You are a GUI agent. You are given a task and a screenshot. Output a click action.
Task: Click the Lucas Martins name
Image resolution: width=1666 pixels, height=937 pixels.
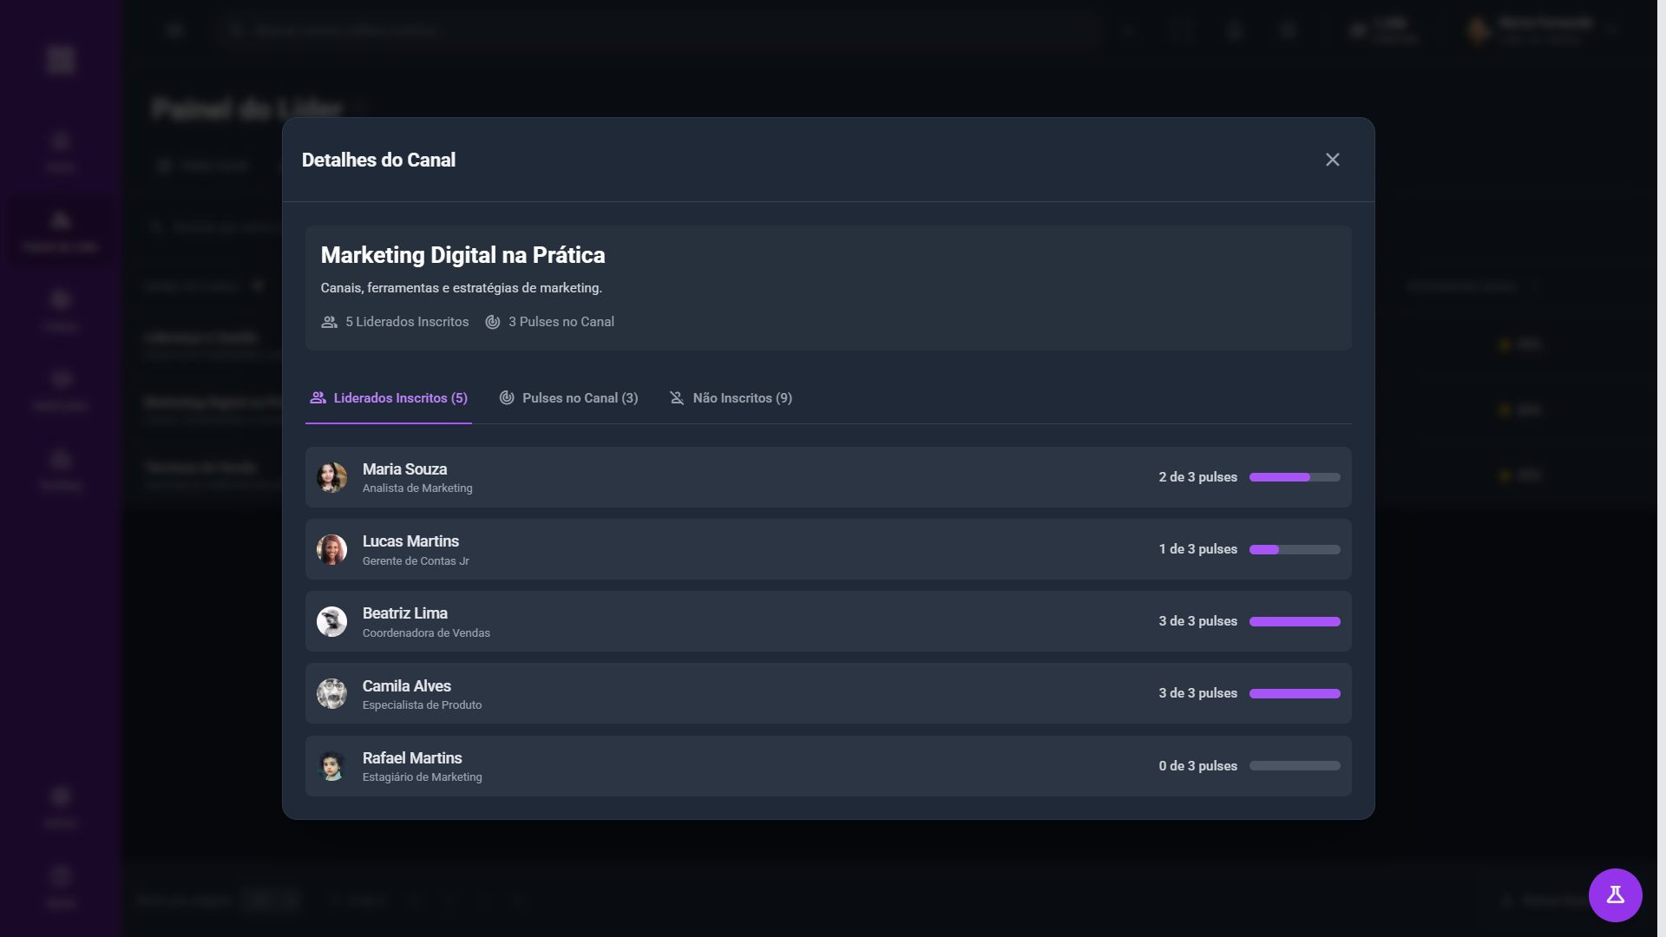click(410, 541)
